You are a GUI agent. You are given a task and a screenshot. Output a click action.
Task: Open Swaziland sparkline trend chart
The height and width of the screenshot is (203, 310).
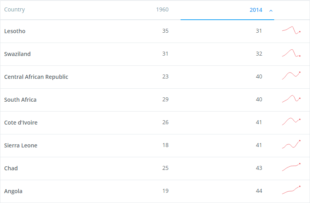point(291,53)
